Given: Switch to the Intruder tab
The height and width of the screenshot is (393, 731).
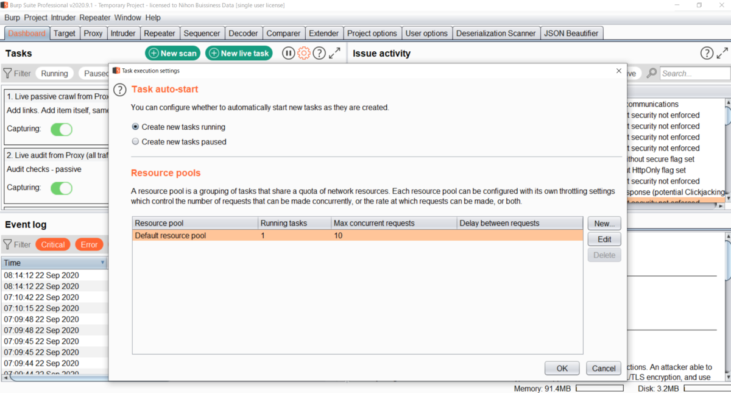Looking at the screenshot, I should (x=123, y=34).
